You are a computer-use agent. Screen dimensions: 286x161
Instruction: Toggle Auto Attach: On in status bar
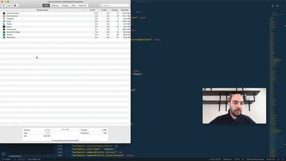(x=34, y=159)
